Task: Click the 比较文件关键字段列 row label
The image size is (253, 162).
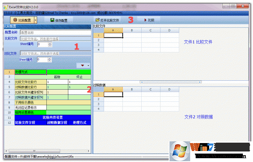Action: tap(31, 92)
